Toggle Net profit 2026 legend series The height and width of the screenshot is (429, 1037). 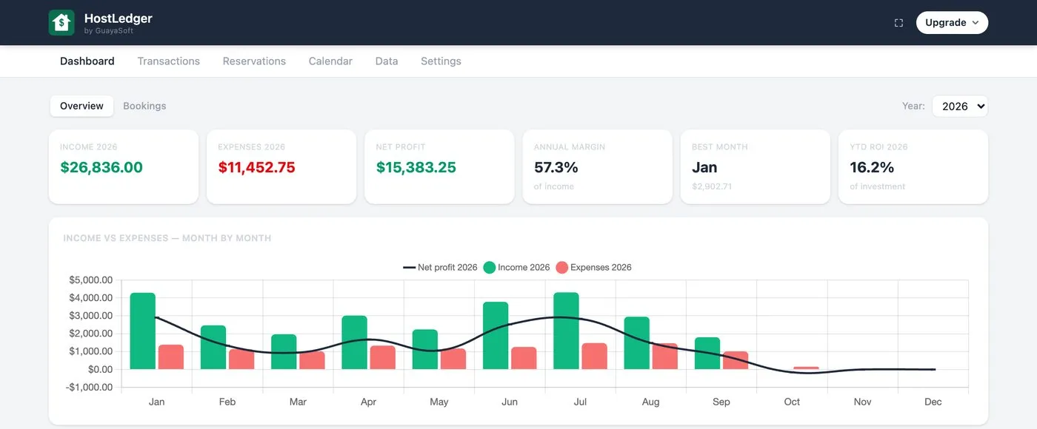coord(440,268)
